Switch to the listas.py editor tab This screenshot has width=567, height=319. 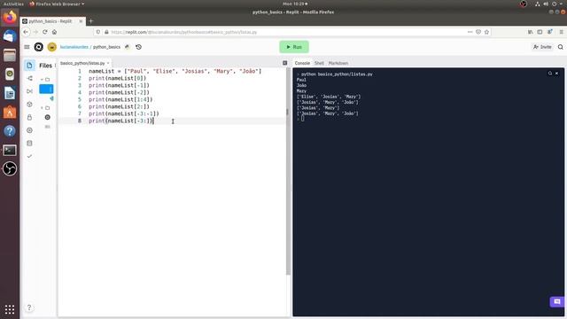[82, 63]
